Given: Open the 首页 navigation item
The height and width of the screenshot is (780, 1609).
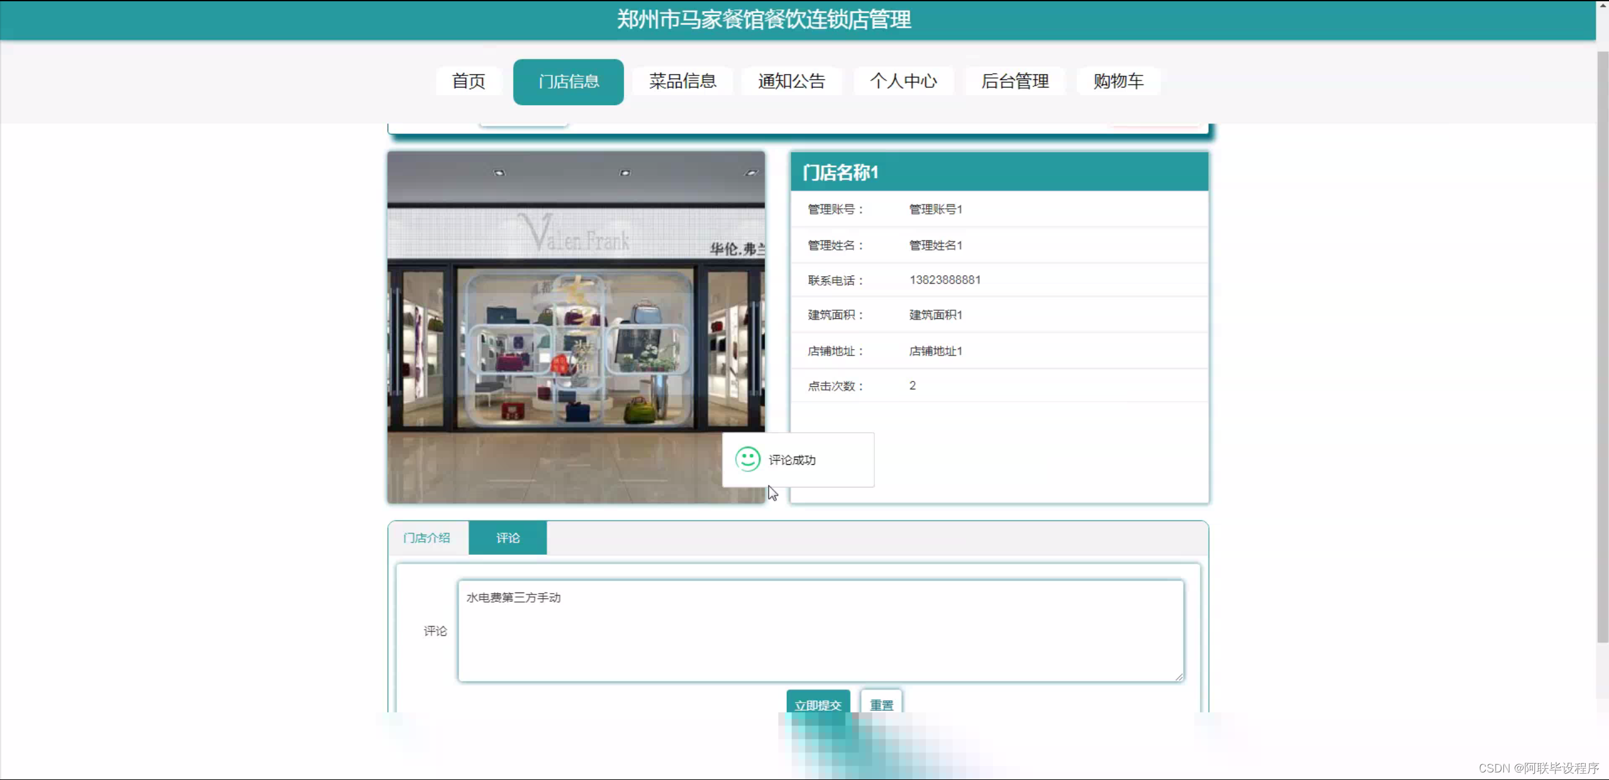Looking at the screenshot, I should click(x=469, y=81).
